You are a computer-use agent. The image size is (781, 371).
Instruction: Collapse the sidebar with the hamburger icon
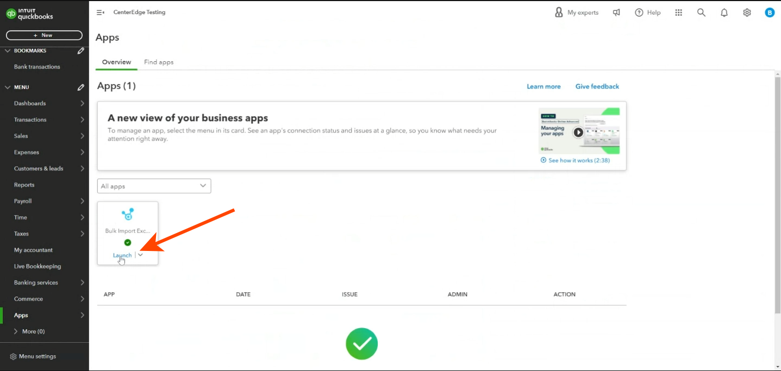[x=100, y=12]
